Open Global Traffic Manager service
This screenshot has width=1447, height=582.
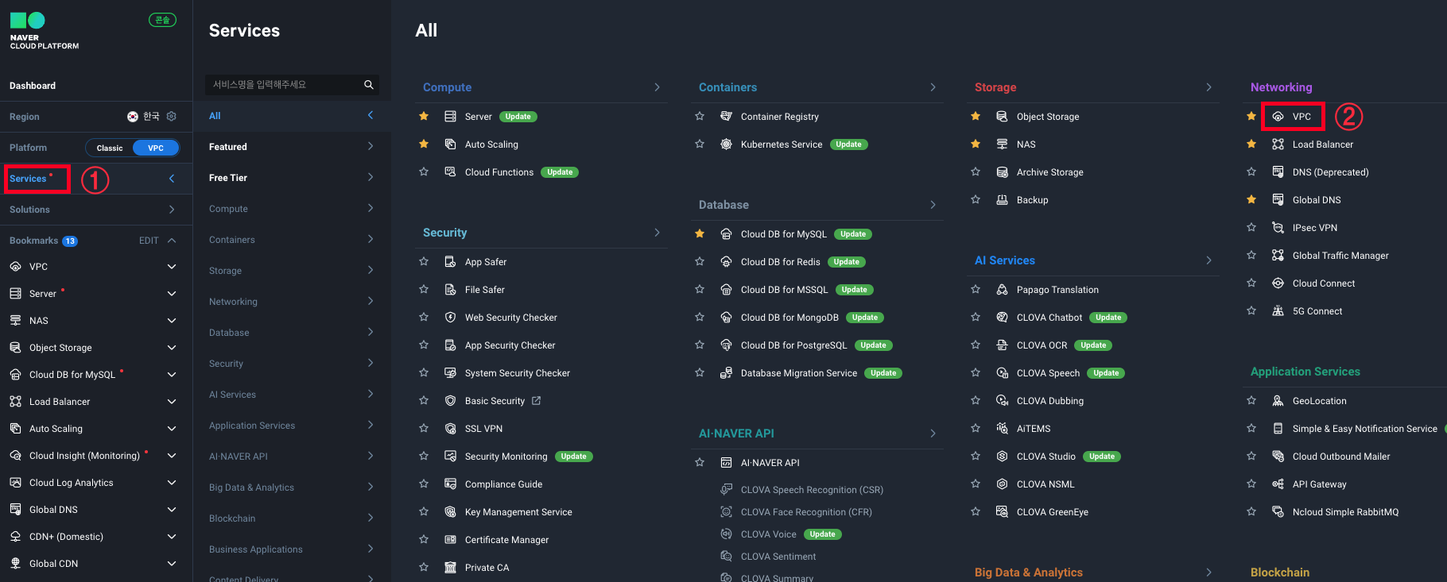[1340, 256]
